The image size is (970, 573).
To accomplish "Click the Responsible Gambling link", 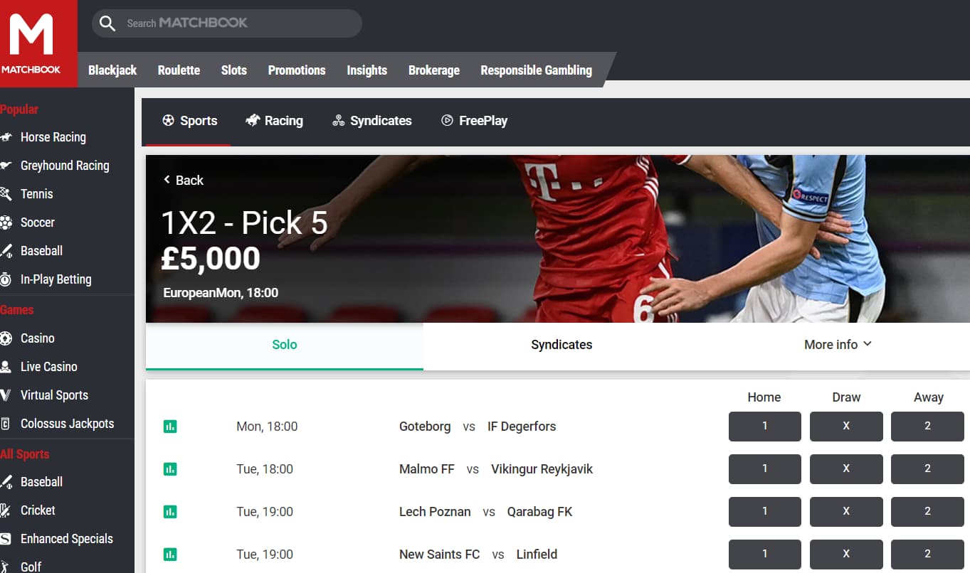I will [x=536, y=70].
